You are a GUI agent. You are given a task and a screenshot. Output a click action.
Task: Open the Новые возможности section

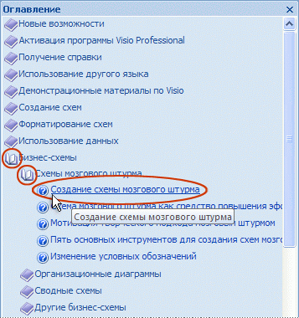(61, 24)
